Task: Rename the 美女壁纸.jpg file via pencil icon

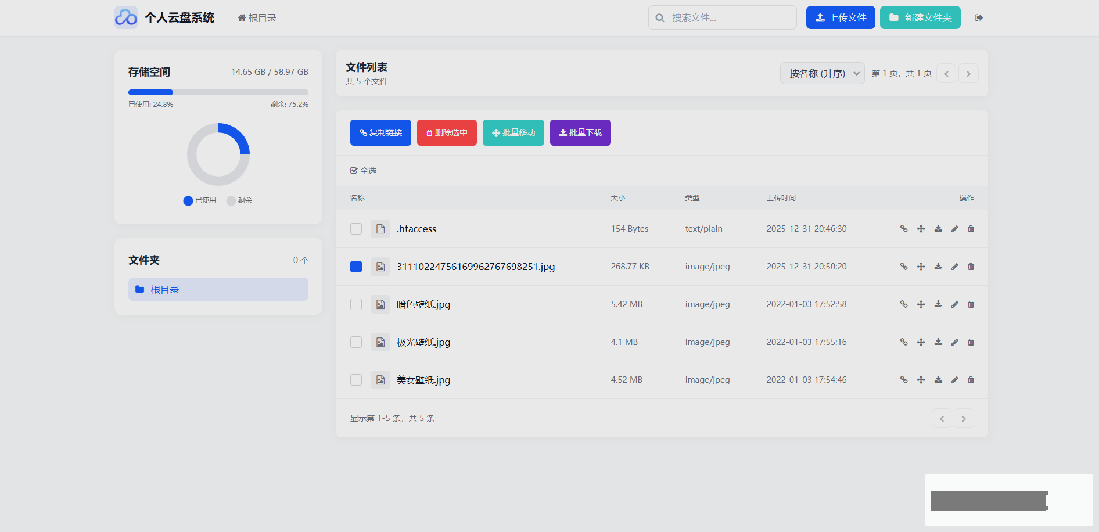Action: [x=954, y=380]
